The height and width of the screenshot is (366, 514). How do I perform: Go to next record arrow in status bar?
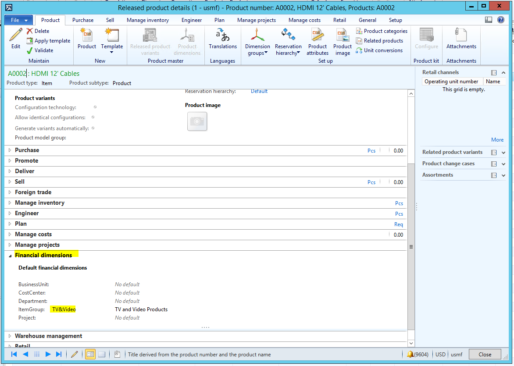(48, 354)
